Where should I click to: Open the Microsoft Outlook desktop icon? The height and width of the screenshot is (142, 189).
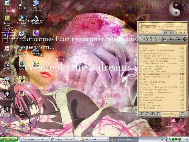(7, 21)
